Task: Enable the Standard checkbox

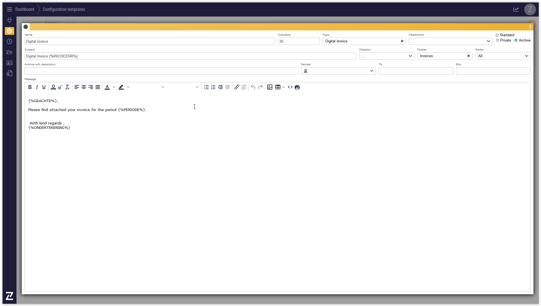Action: [497, 35]
